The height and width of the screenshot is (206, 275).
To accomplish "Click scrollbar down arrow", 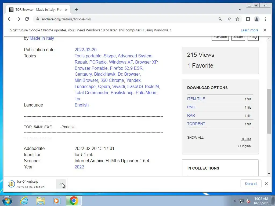I will (269, 174).
